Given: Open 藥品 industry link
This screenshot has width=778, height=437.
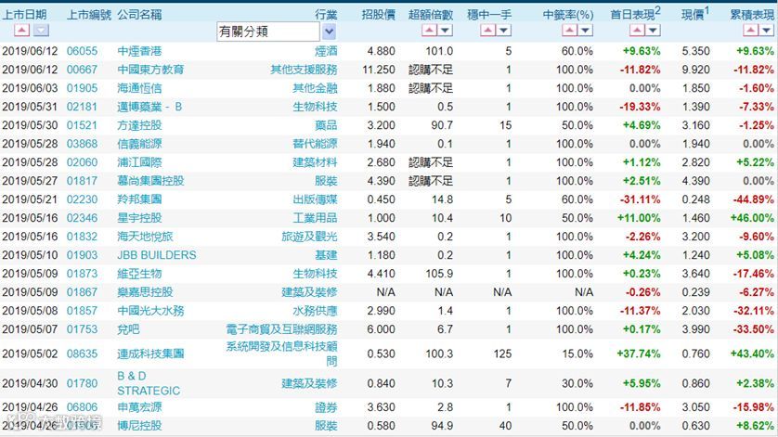Looking at the screenshot, I should (326, 125).
